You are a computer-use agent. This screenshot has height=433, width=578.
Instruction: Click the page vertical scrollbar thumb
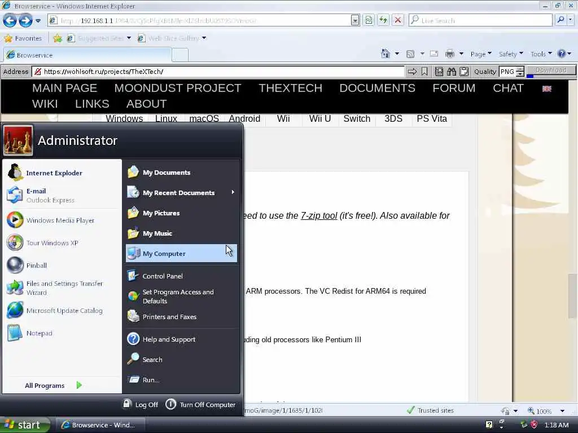pyautogui.click(x=572, y=295)
